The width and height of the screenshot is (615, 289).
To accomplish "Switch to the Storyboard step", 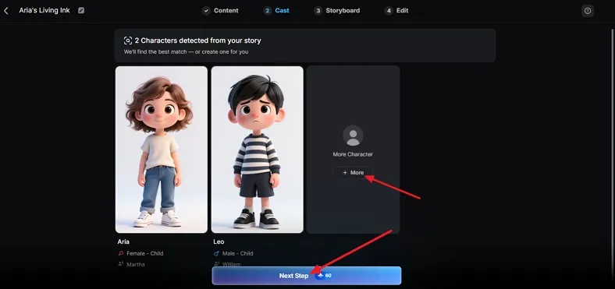I will (337, 11).
